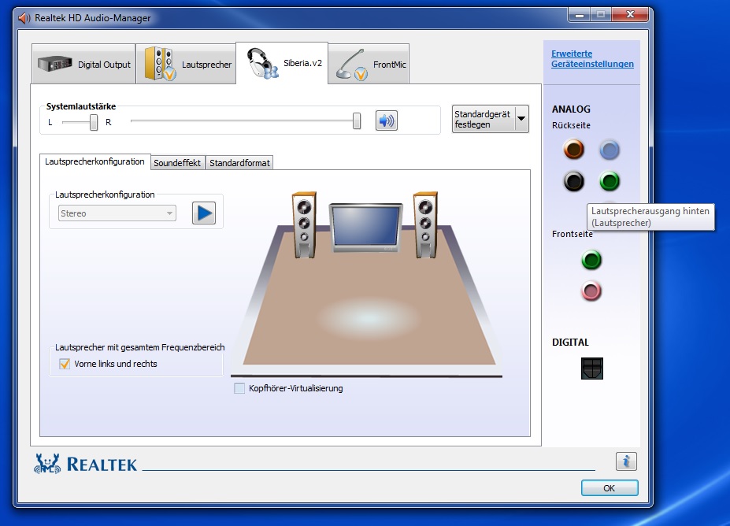Image resolution: width=730 pixels, height=526 pixels.
Task: Click the ANALOG heading
Action: click(x=571, y=109)
